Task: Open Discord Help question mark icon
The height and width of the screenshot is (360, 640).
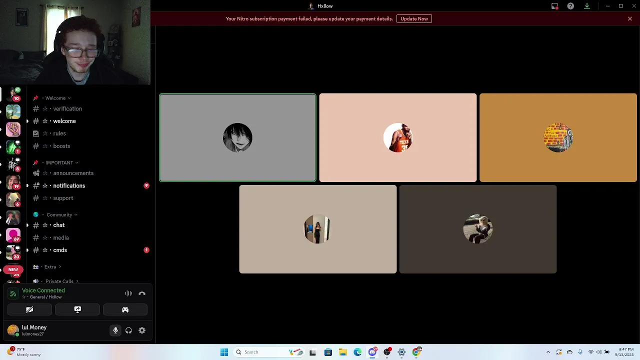Action: pos(570,6)
